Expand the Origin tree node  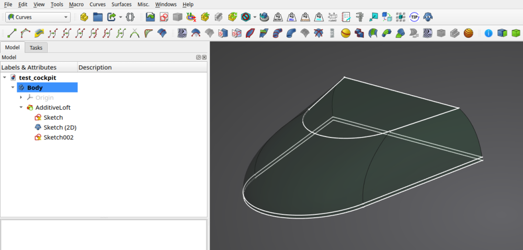point(21,98)
